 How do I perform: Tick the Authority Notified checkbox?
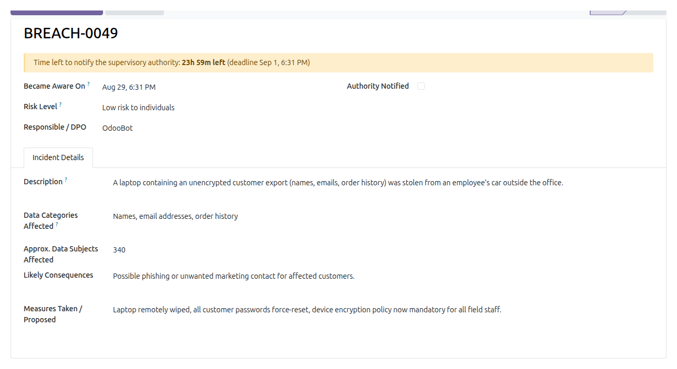click(x=420, y=86)
